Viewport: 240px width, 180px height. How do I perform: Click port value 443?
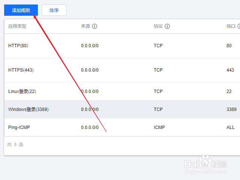tap(230, 70)
